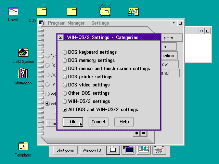This screenshot has height=164, width=219.
Task: Switch to the Association notebook tab
Action: coord(169,55)
